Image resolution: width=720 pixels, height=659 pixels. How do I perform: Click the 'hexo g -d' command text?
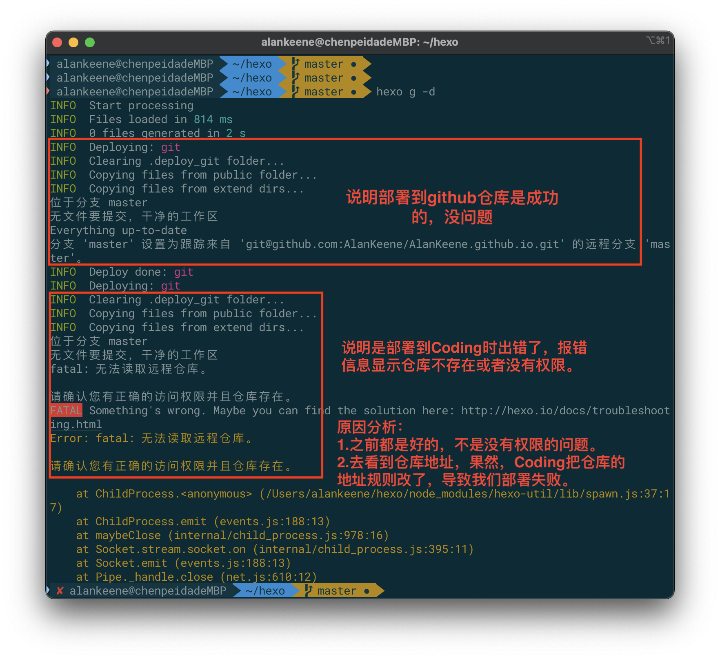[x=405, y=92]
